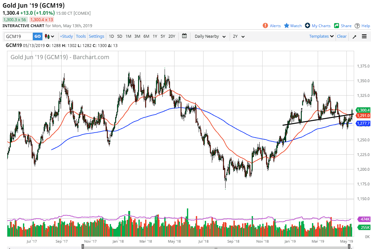Click the 1,375.0 price axis label

(x=363, y=66)
